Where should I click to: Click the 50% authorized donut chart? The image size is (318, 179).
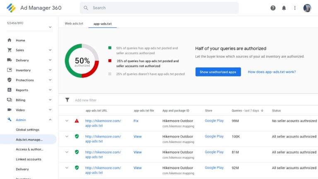click(82, 60)
